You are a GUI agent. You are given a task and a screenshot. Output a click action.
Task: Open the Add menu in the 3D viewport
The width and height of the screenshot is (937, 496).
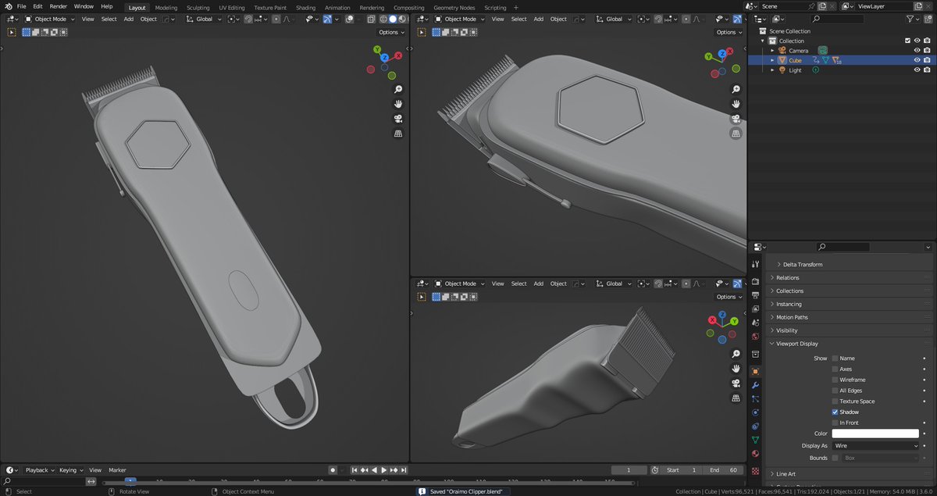128,19
